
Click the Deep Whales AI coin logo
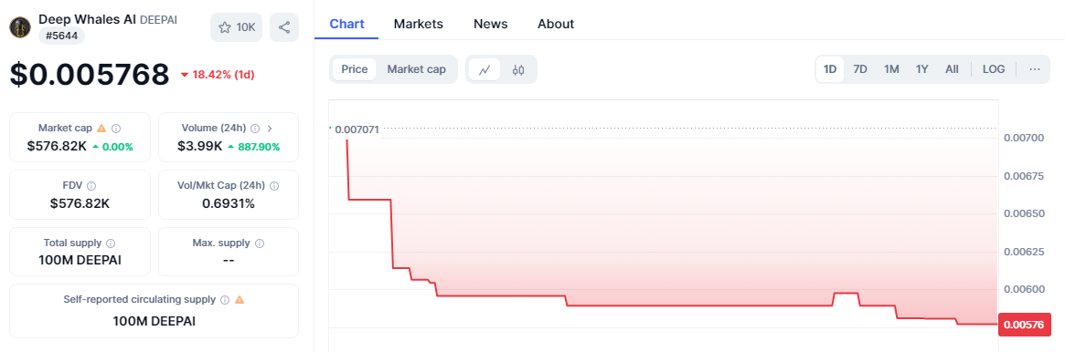20,27
